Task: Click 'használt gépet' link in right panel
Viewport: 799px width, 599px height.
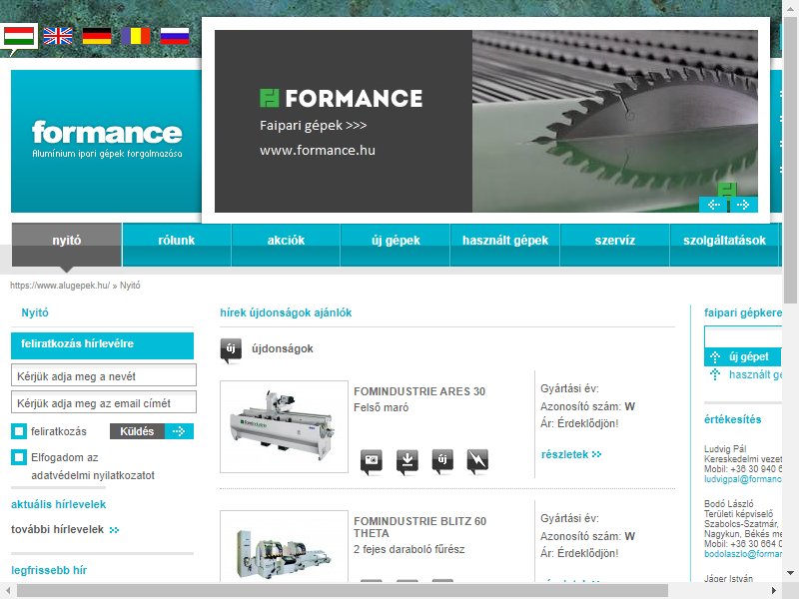Action: click(755, 375)
